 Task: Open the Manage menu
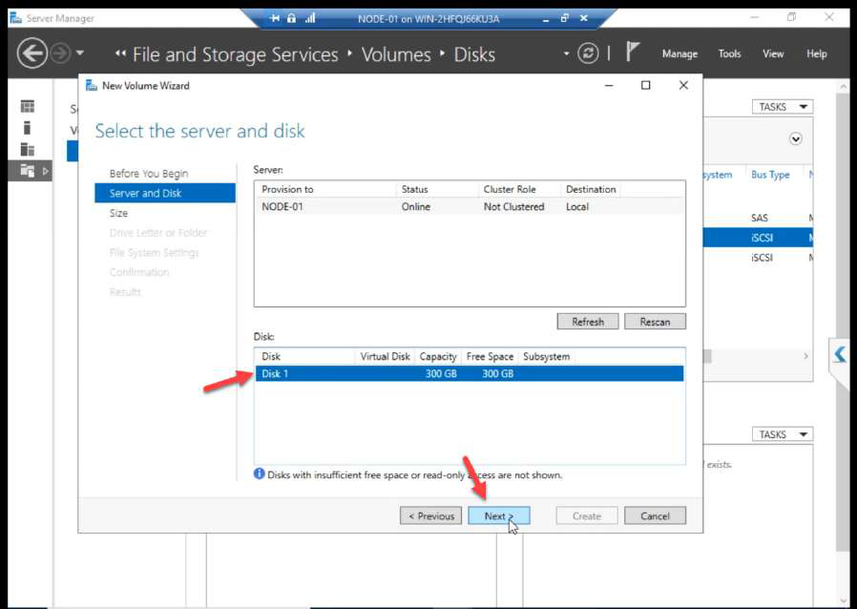(x=679, y=53)
